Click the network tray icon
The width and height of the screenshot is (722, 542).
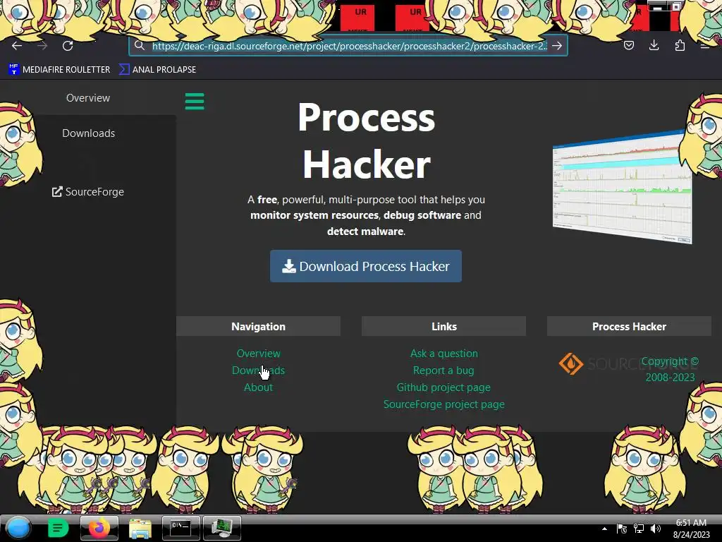point(639,529)
